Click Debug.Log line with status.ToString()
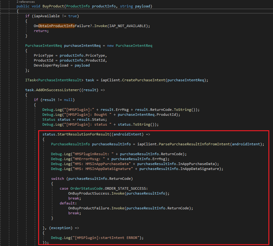Viewport: 273px width, 246px height. (x=100, y=124)
